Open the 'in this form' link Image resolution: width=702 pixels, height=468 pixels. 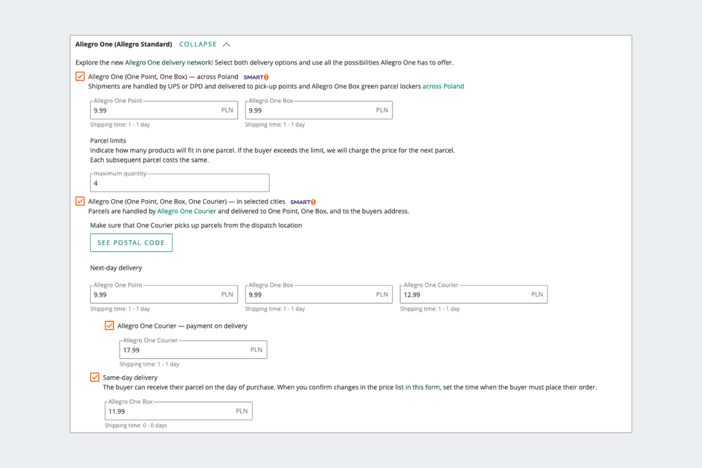tap(422, 387)
